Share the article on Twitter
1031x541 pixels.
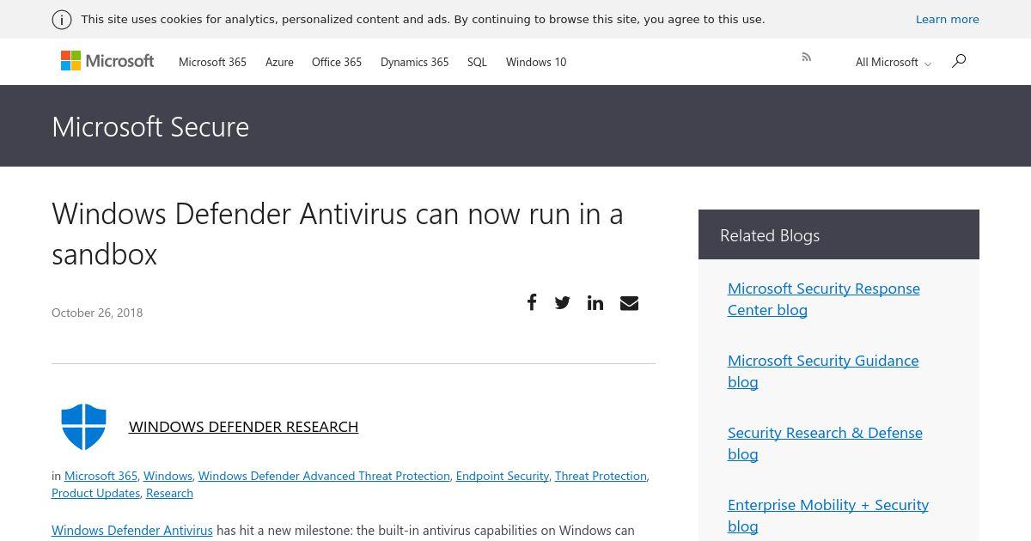[563, 303]
